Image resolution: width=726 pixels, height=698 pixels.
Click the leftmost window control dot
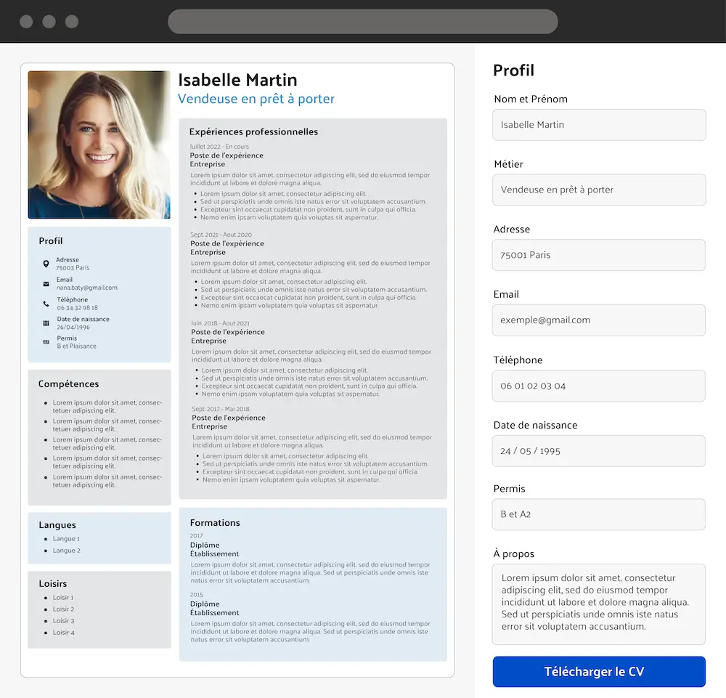pos(25,22)
